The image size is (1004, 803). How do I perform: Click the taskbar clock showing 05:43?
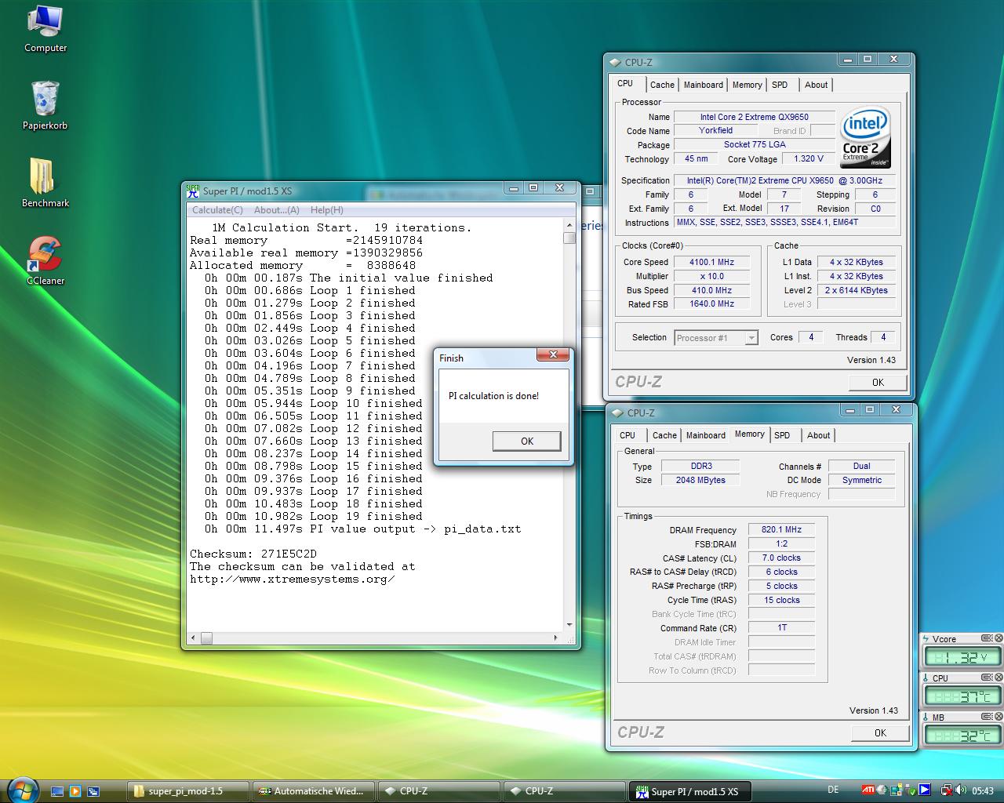(x=983, y=791)
